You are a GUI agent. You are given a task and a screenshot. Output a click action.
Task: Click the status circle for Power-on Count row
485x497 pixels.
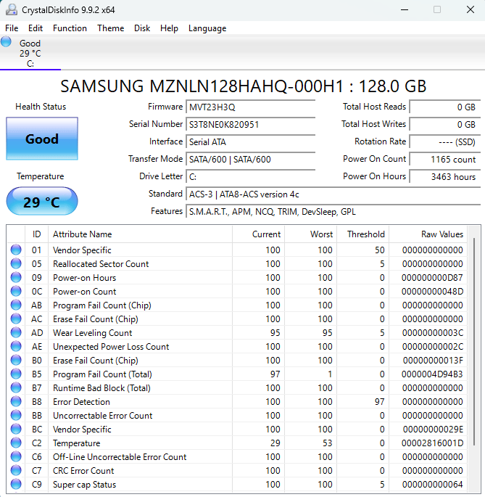[x=16, y=291]
